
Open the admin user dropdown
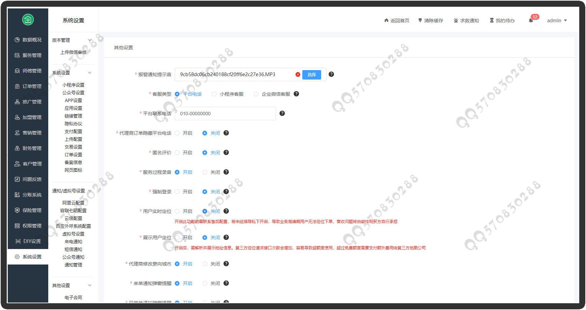pyautogui.click(x=557, y=21)
